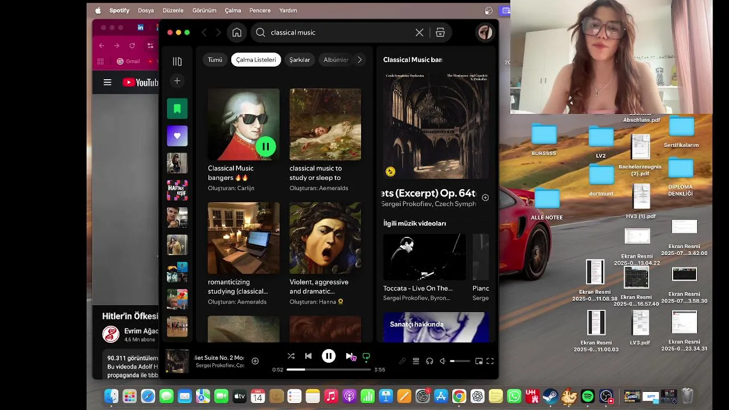Open the 'Sanatçı hakkında' artist card

click(436, 327)
